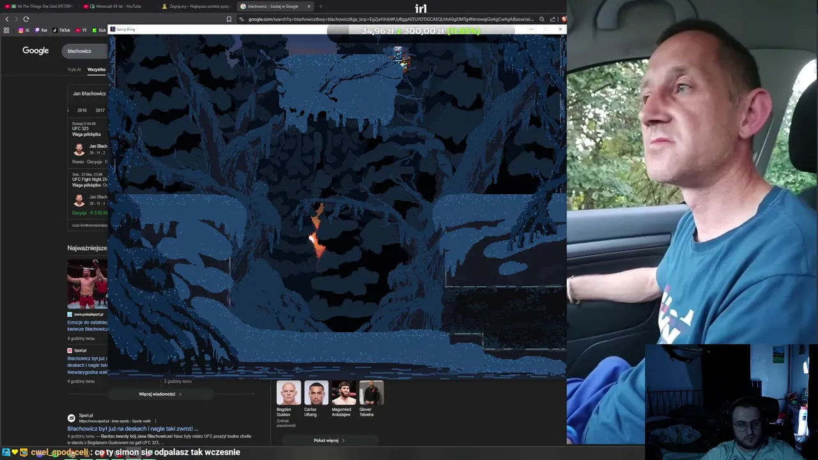The width and height of the screenshot is (818, 460).
Task: Open the Brave shields icon
Action: point(564,19)
